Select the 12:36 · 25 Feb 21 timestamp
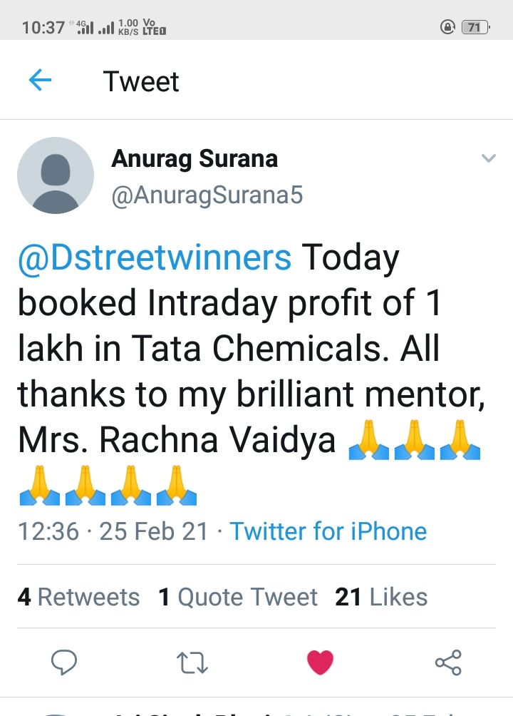The width and height of the screenshot is (513, 716). tap(113, 531)
